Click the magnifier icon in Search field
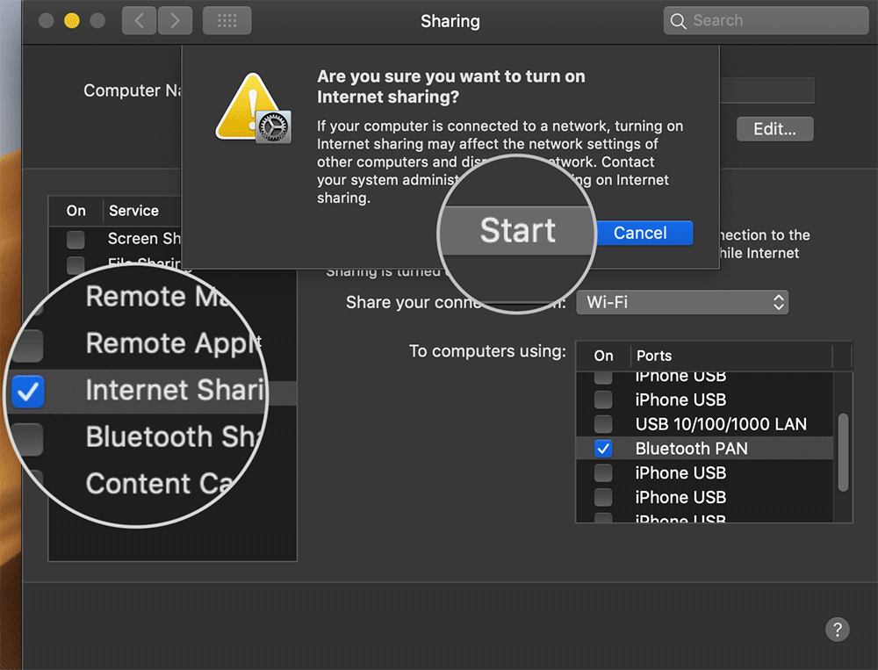 [x=678, y=21]
